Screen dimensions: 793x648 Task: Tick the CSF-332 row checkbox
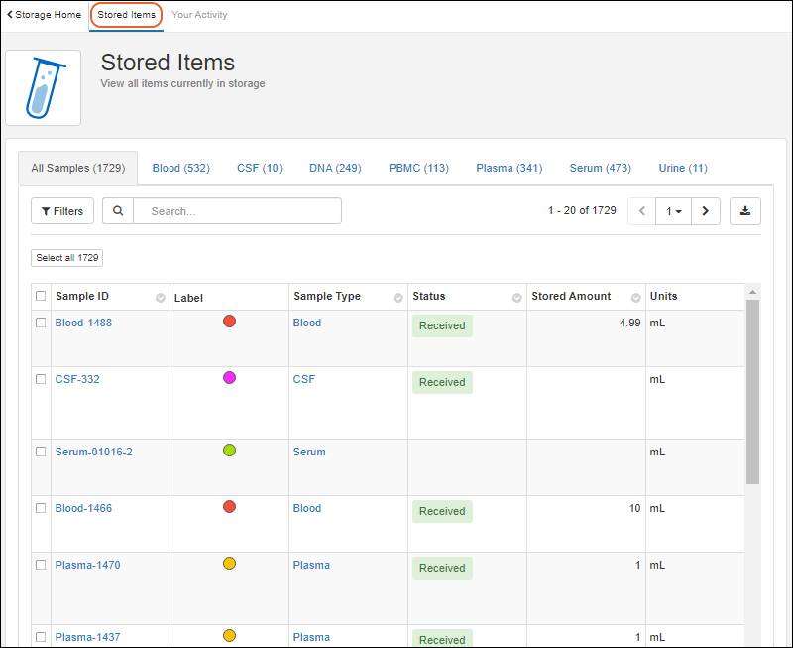coord(41,379)
